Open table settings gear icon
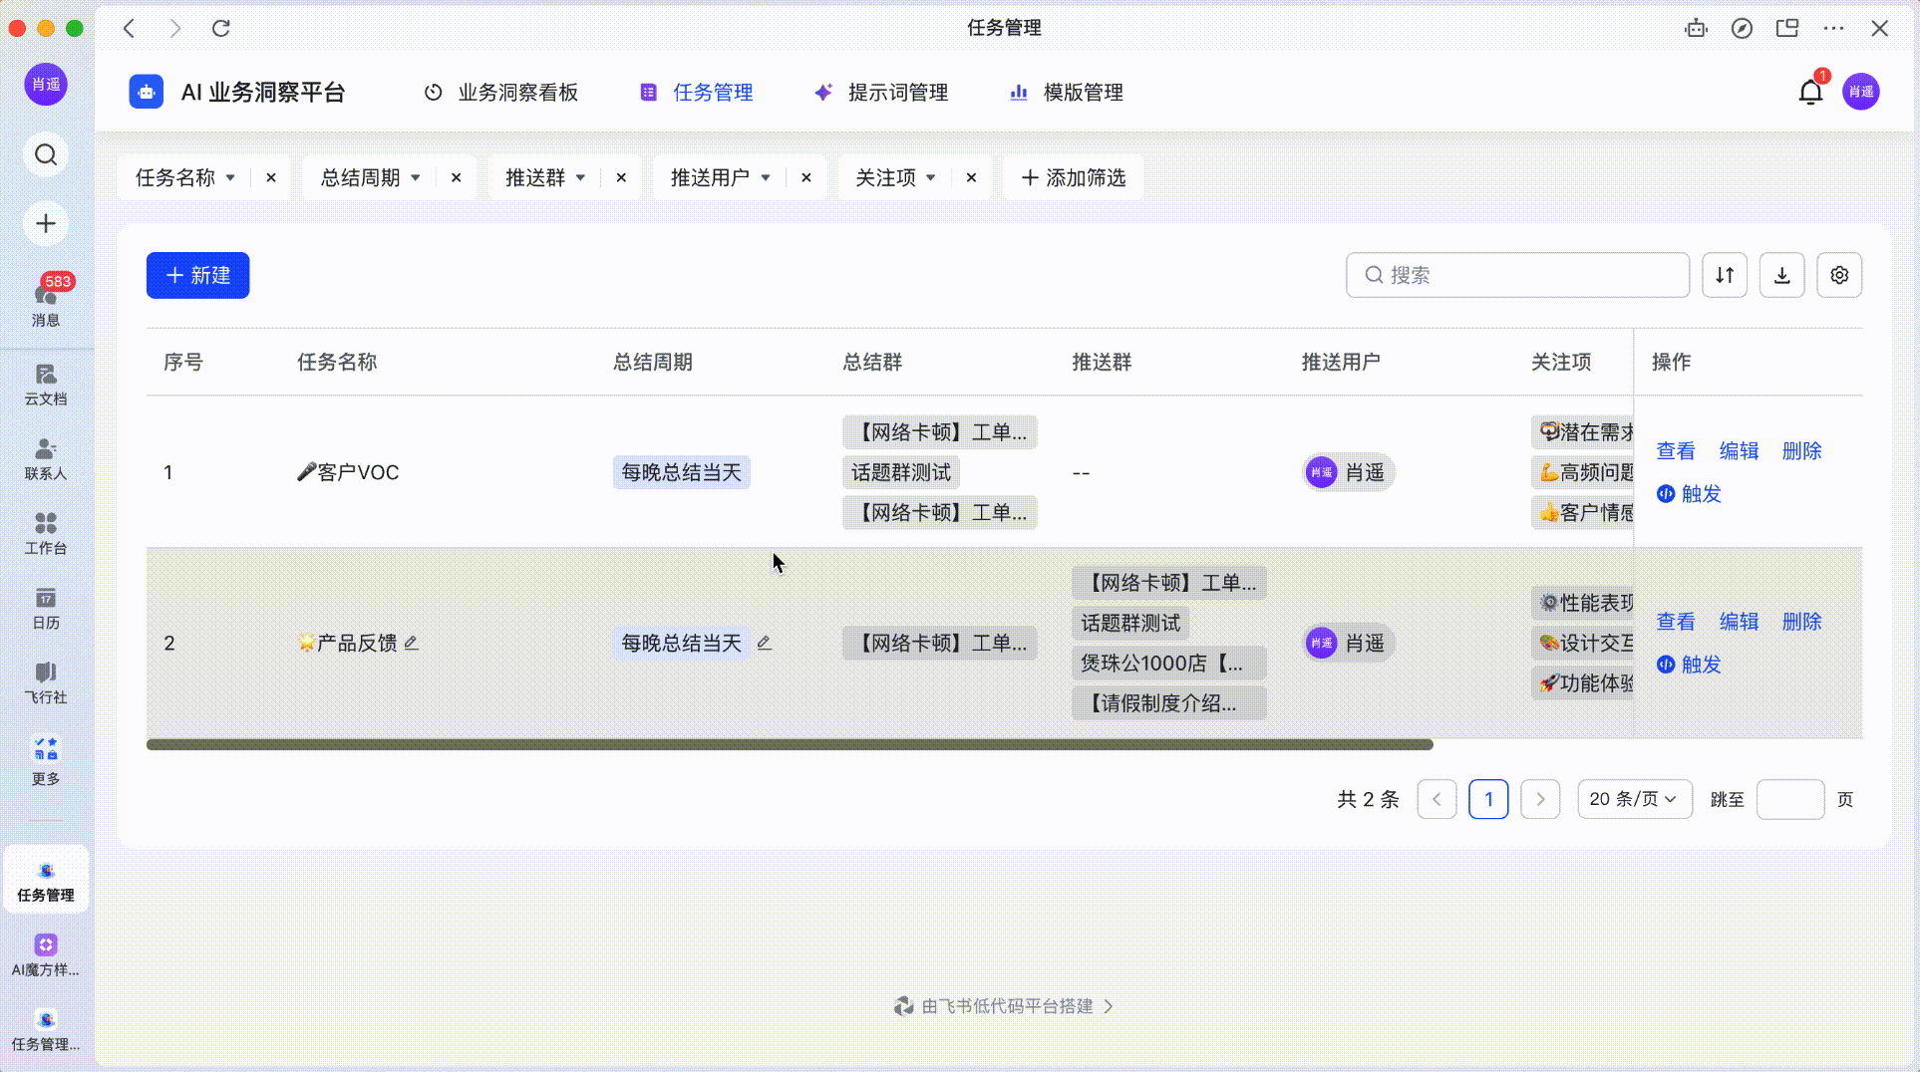The width and height of the screenshot is (1920, 1072). click(1838, 275)
